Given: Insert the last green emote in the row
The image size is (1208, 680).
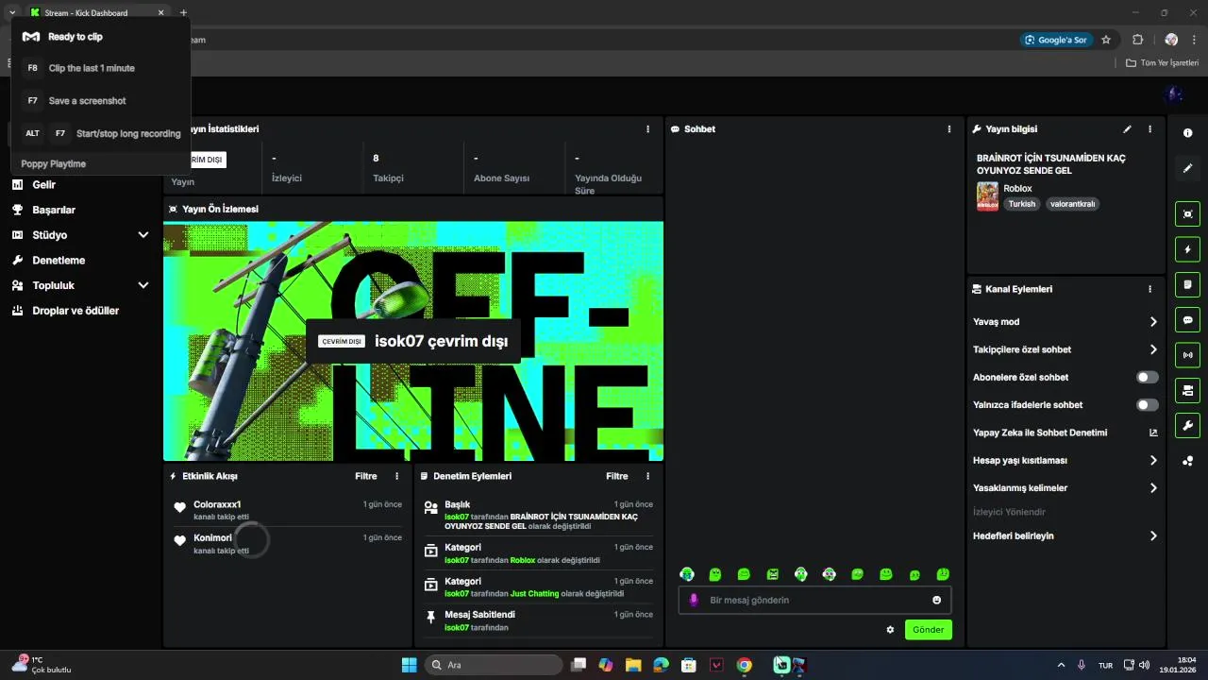Looking at the screenshot, I should point(943,574).
